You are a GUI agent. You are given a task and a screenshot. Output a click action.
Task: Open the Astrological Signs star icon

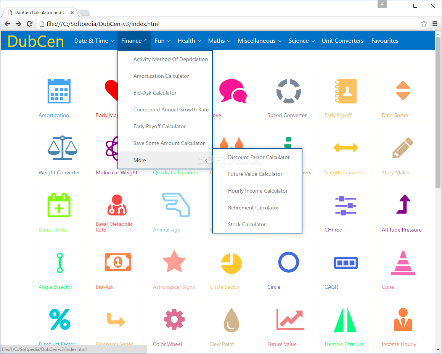174,261
